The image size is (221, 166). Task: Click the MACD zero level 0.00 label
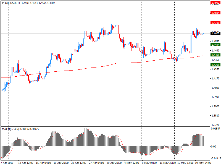tap(214, 147)
